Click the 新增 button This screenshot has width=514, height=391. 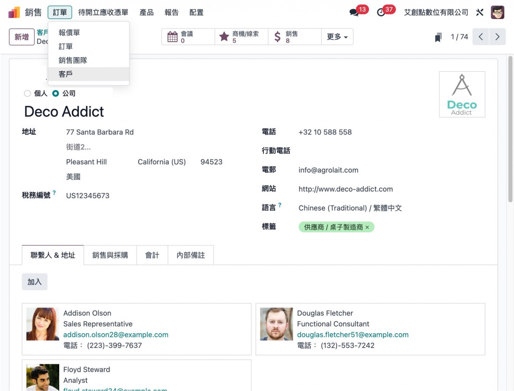point(22,37)
